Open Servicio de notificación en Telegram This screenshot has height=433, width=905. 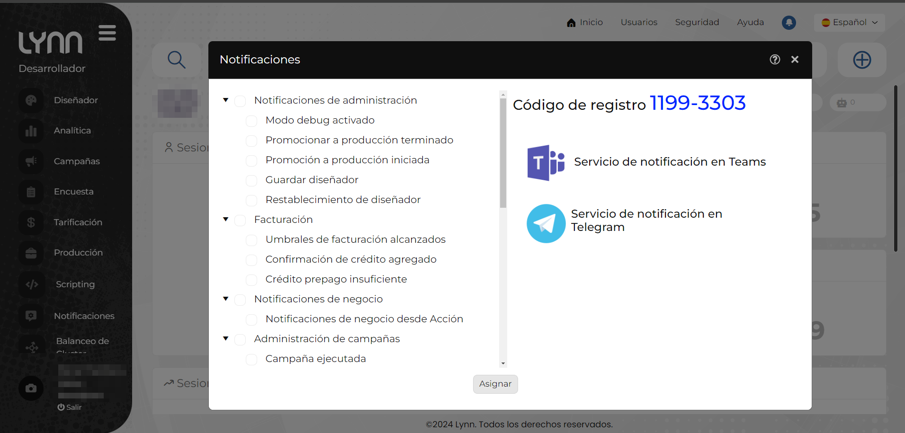(x=646, y=221)
